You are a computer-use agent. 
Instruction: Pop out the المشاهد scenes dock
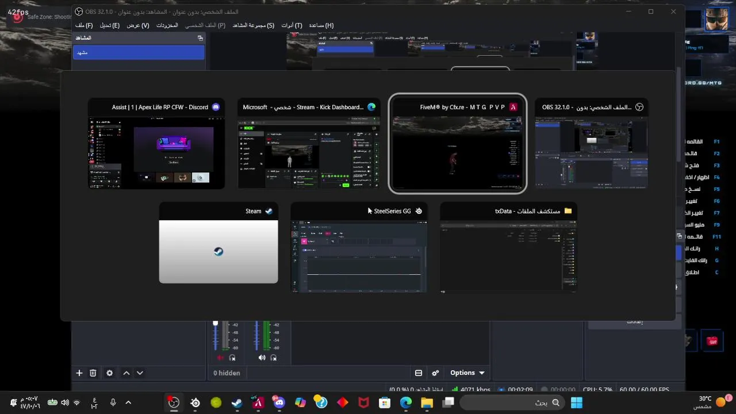(x=200, y=38)
